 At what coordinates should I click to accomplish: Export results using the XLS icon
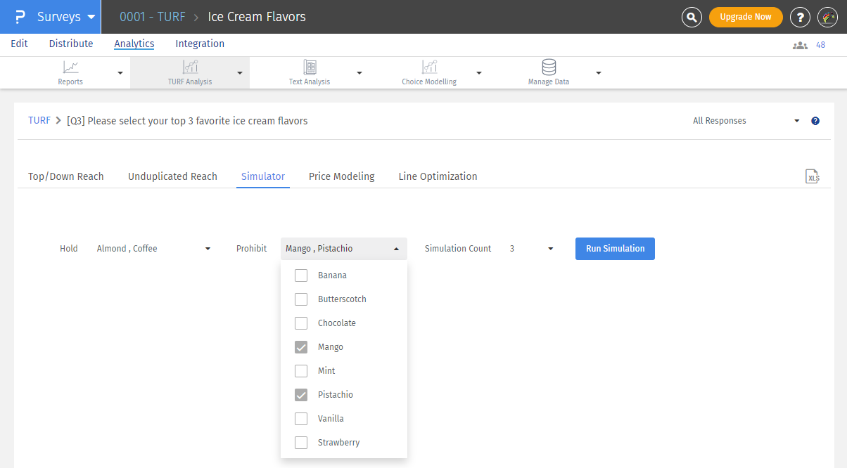(x=813, y=176)
